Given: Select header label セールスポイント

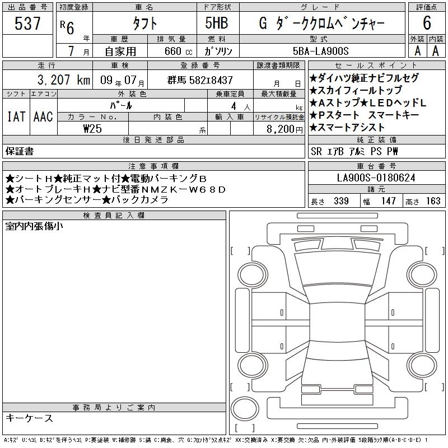Looking at the screenshot, I should click(x=376, y=66).
